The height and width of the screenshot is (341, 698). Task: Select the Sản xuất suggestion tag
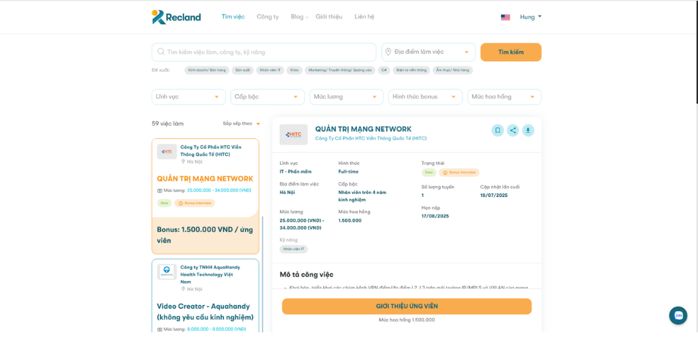pyautogui.click(x=243, y=70)
